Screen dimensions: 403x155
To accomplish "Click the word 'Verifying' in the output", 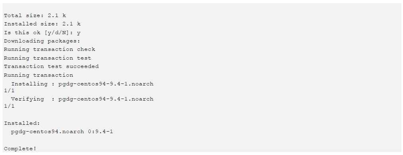I will click(x=27, y=99).
